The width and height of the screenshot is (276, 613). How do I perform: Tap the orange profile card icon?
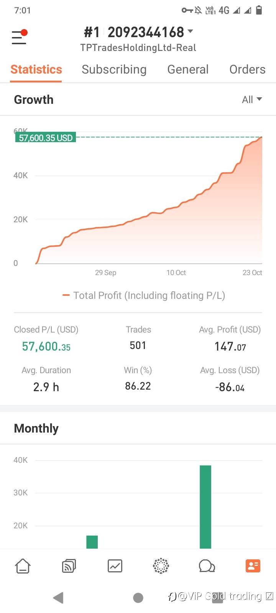[253, 566]
